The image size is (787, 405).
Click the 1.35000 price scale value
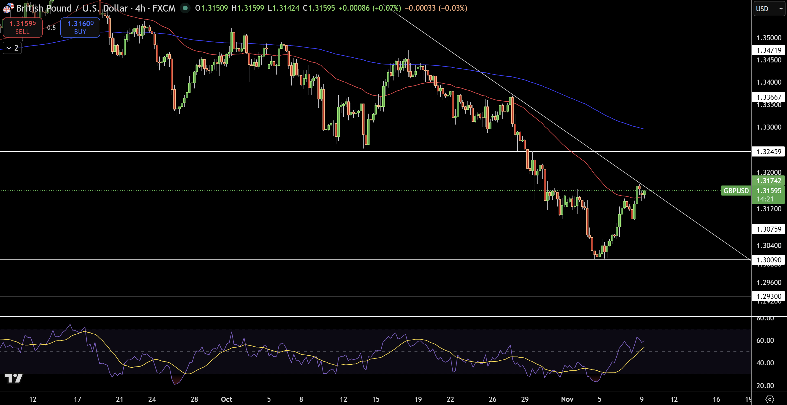pyautogui.click(x=769, y=38)
